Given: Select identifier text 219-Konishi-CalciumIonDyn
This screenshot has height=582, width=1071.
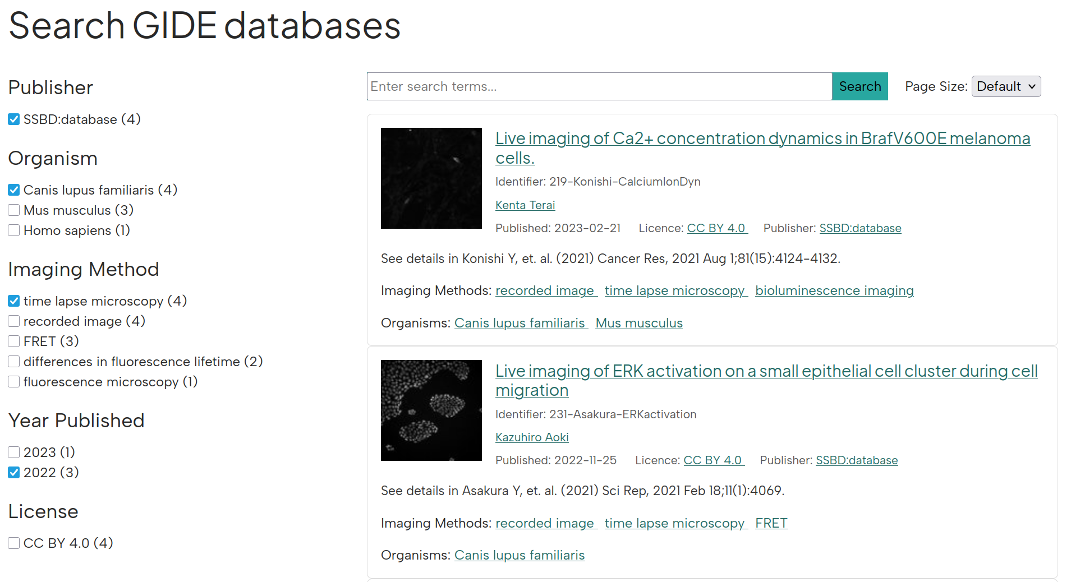Looking at the screenshot, I should tap(625, 182).
